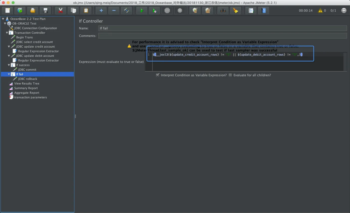Collapse OceanBase 2.2 Test Plan node
350x213 pixels.
coord(3,19)
